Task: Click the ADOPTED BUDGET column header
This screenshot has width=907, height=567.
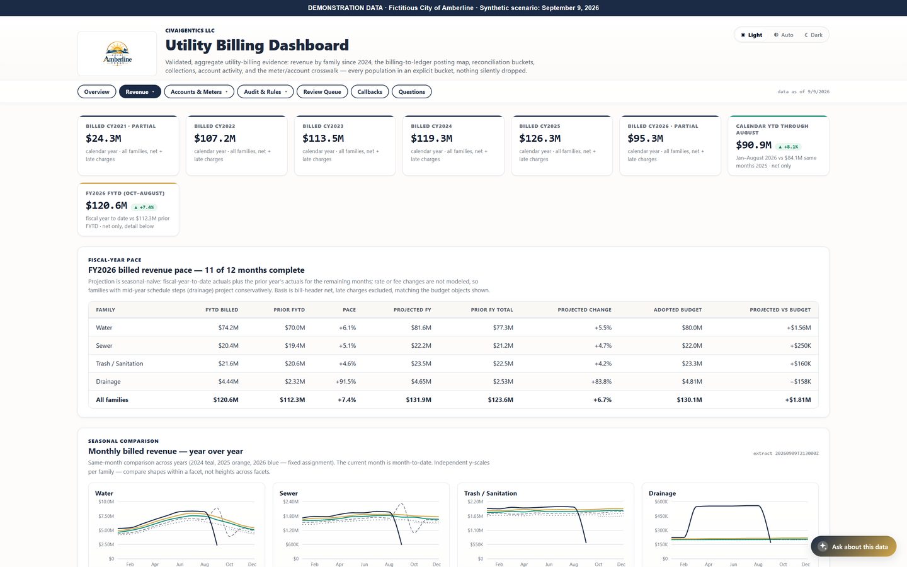Action: tap(678, 310)
